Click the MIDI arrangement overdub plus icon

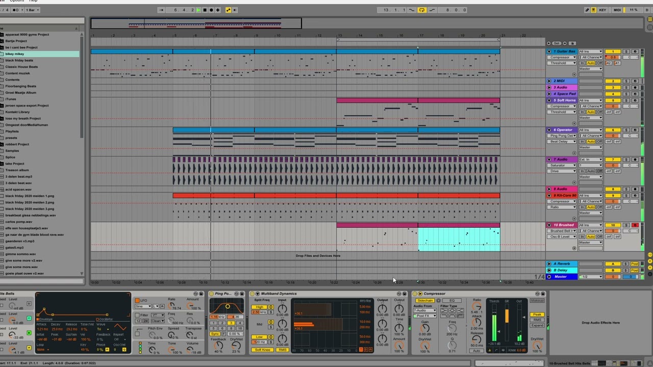218,10
